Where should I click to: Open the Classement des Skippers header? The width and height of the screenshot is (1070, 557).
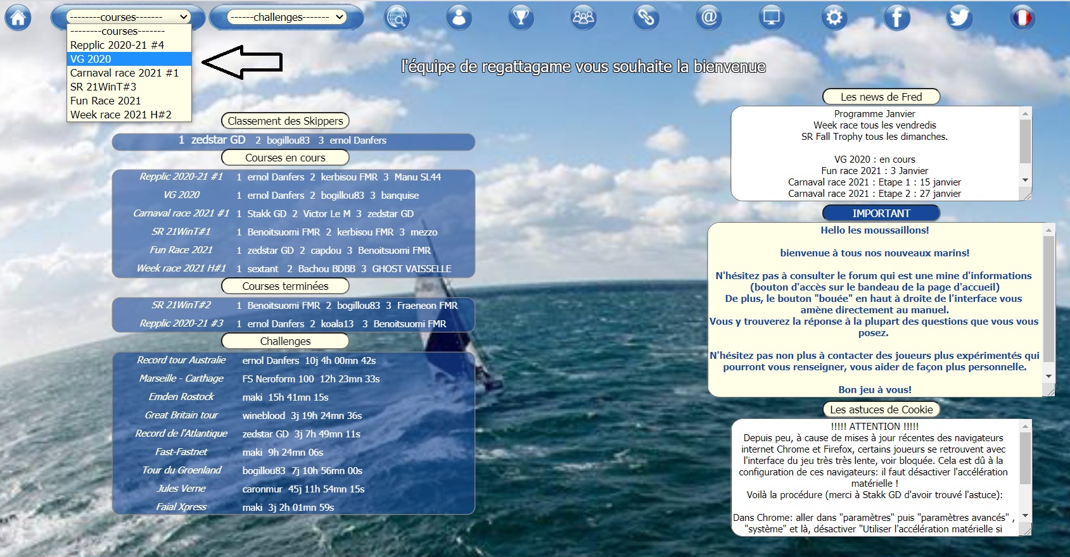tap(285, 121)
